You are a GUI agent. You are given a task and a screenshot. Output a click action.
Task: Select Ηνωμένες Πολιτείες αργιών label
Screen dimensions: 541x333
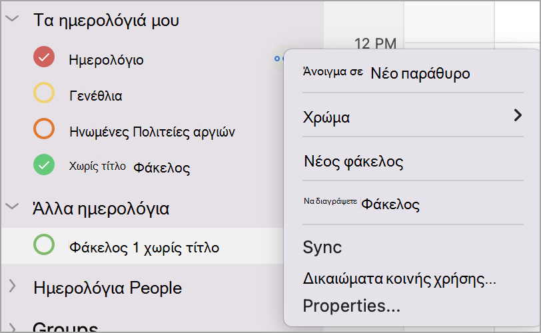click(152, 132)
